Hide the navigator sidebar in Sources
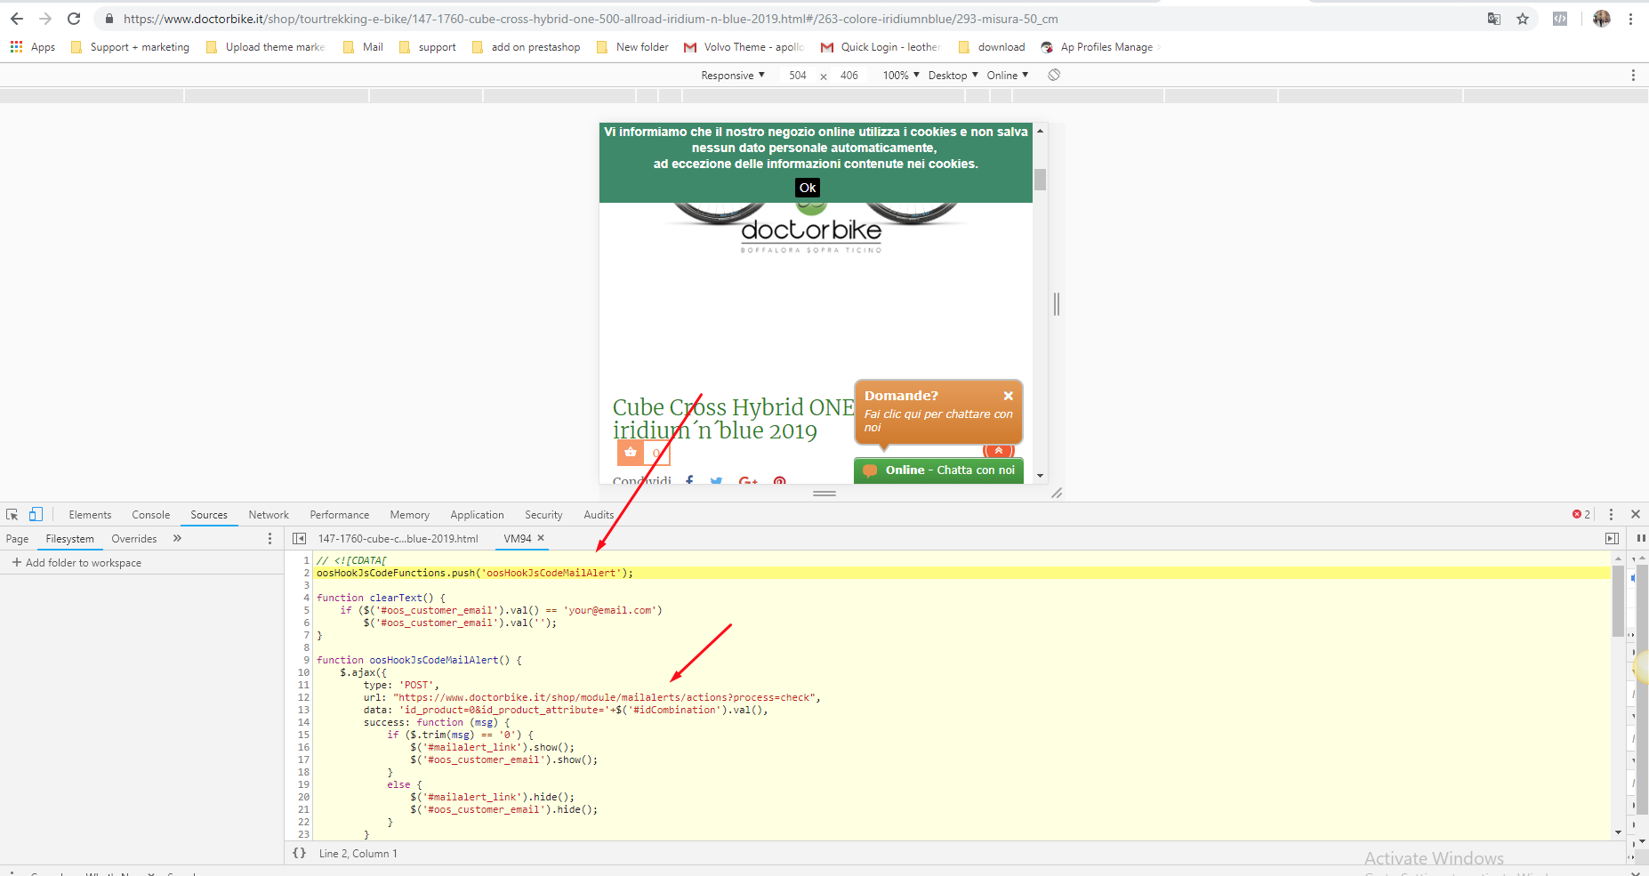The width and height of the screenshot is (1649, 876). pyautogui.click(x=300, y=538)
